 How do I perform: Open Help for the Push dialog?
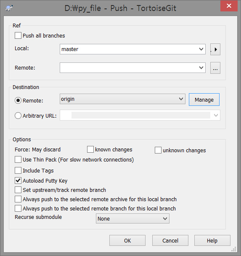coord(212,240)
